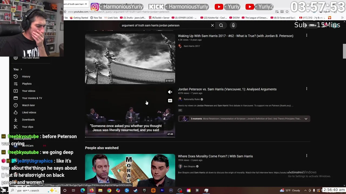Open the Kolohe Kai bookmark

pos(214,18)
